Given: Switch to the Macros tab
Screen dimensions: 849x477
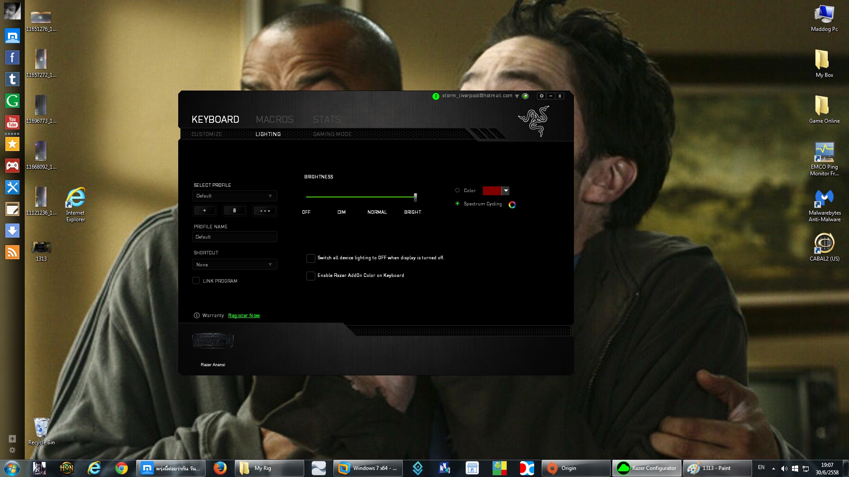Looking at the screenshot, I should coord(274,119).
